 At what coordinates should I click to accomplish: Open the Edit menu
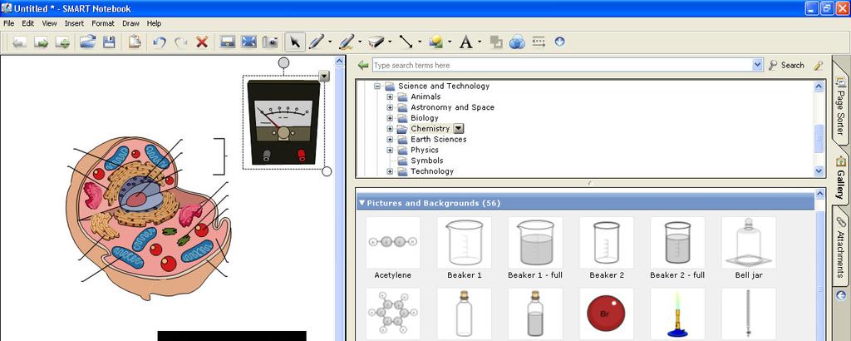pos(27,23)
